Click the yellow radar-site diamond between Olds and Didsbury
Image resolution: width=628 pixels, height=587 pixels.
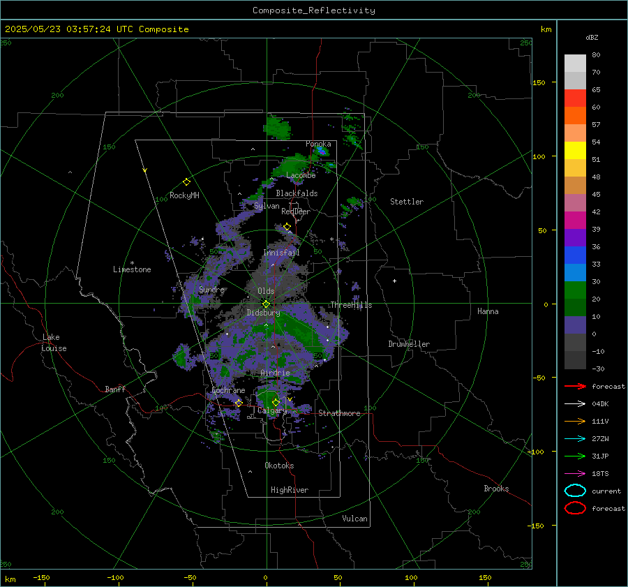[x=266, y=304]
